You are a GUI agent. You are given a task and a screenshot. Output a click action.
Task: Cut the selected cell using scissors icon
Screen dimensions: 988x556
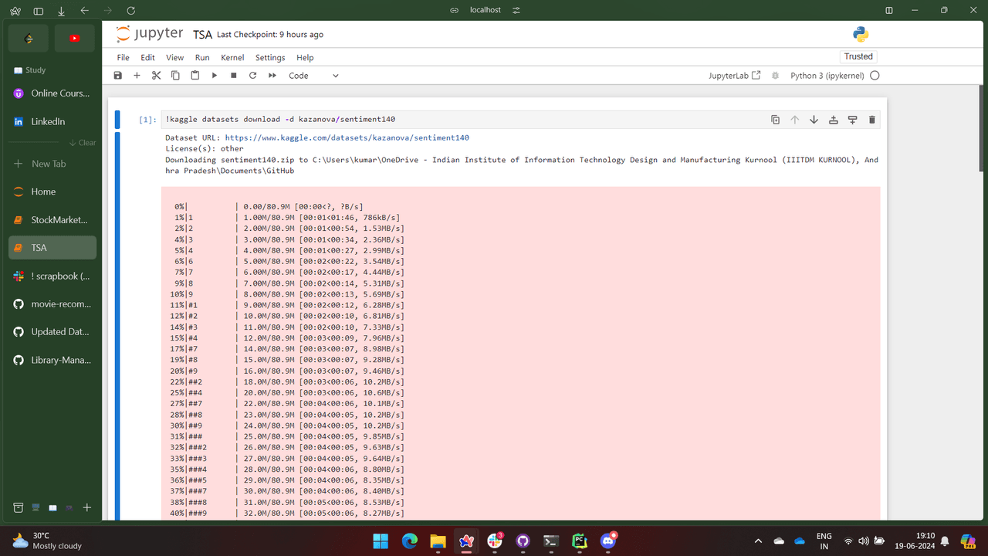coord(156,76)
